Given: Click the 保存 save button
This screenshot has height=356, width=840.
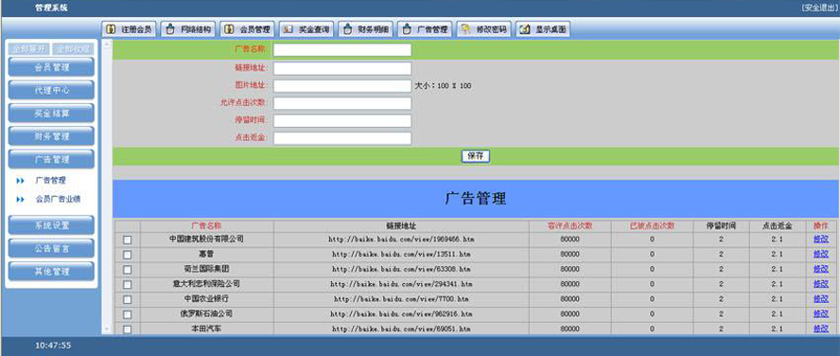Looking at the screenshot, I should 476,156.
